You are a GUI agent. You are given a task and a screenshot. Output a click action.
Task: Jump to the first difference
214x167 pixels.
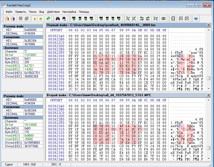[74, 18]
